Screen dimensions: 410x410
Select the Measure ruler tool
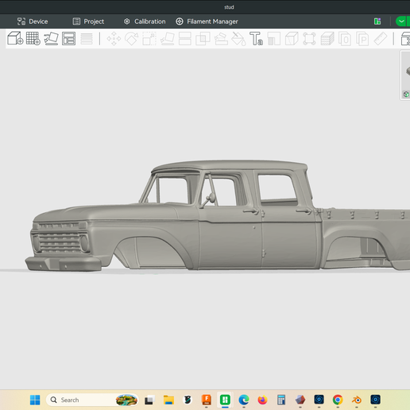point(381,39)
